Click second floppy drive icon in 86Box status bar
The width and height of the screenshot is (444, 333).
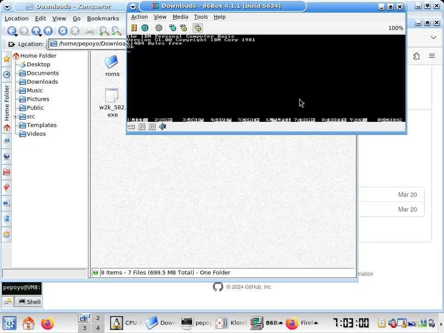pos(152,127)
